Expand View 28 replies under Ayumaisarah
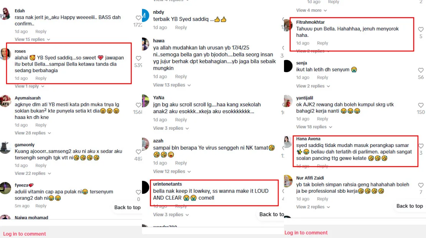 click(33, 133)
